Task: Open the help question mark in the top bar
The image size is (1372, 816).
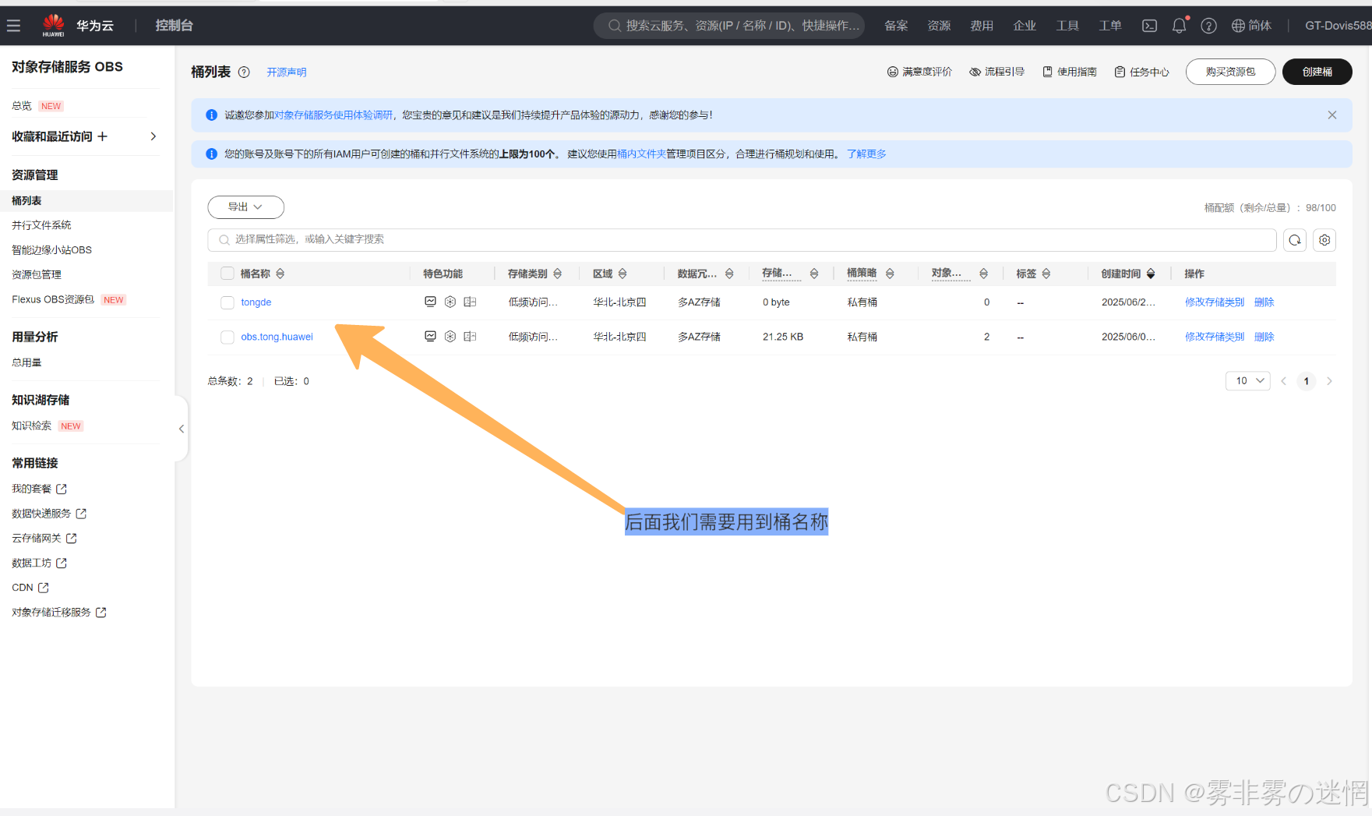Action: click(1208, 26)
